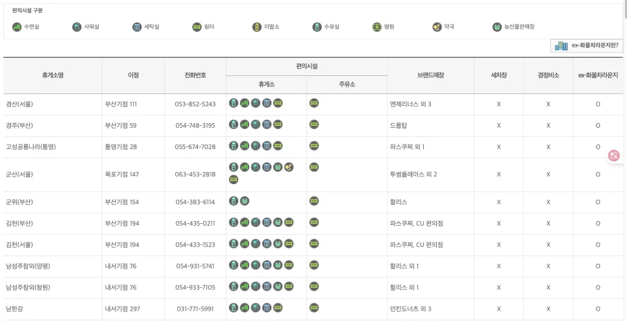
Task: Click the 병원 hospital icon in the legend
Action: pos(377,27)
